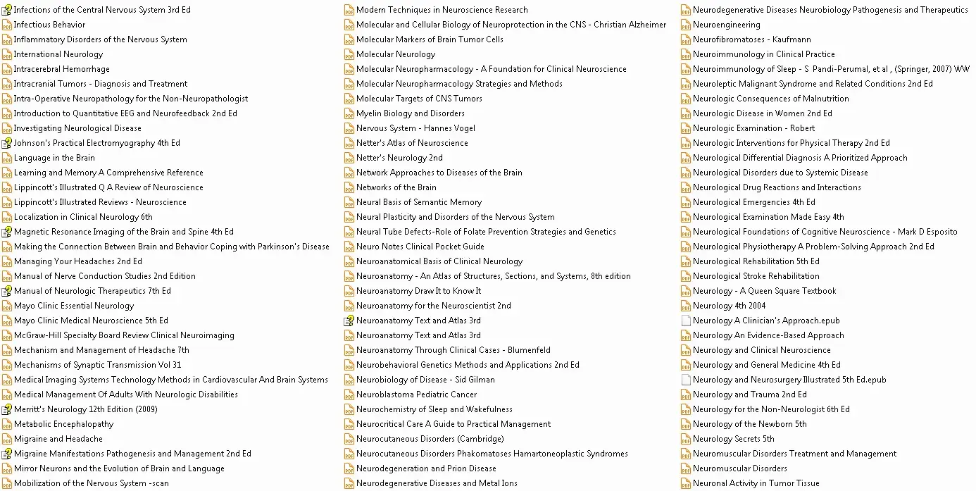Select Mechanisms of Synaptic Transmission Vol 31
Viewport: 976px width, 491px height.
98,365
